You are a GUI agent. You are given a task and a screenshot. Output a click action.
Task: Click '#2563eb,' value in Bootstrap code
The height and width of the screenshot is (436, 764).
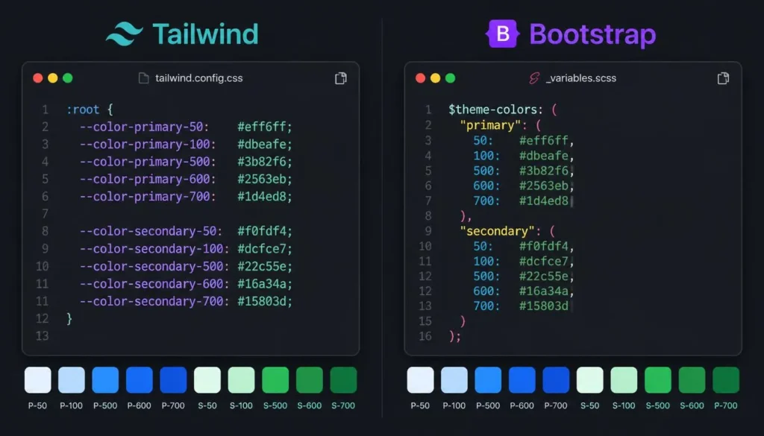[547, 186]
